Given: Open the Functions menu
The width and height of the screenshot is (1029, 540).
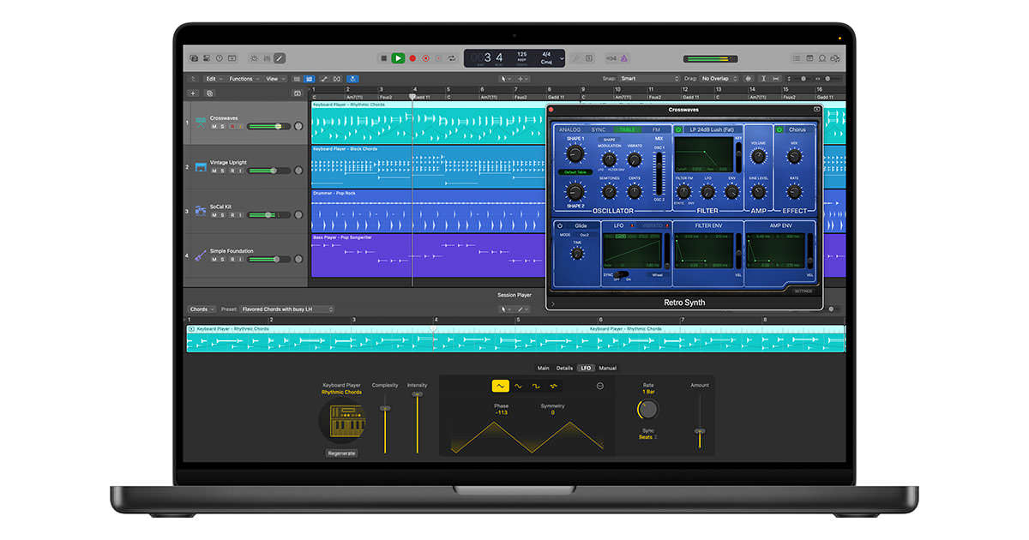Looking at the screenshot, I should click(x=243, y=79).
